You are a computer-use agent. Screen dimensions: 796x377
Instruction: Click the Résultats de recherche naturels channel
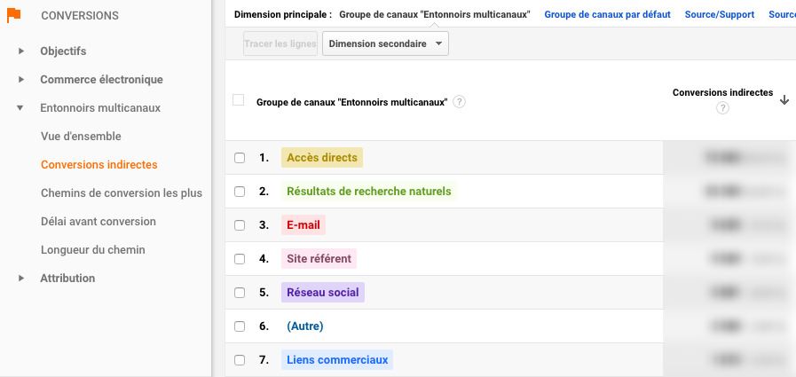pyautogui.click(x=368, y=192)
